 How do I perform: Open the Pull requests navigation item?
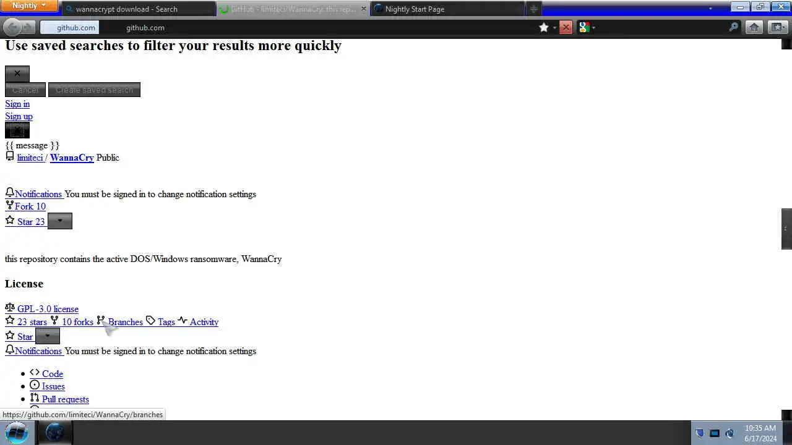[x=66, y=399]
